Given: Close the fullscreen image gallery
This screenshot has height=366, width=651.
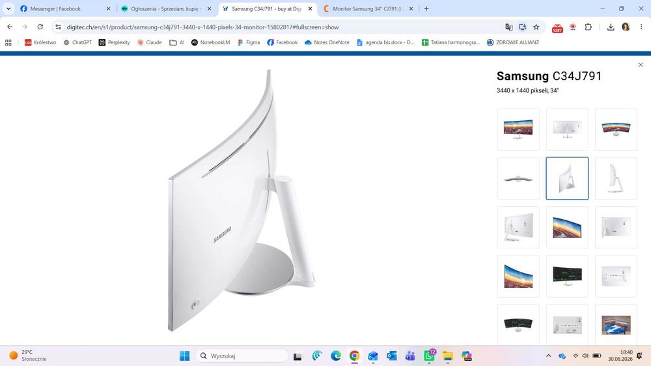Looking at the screenshot, I should pyautogui.click(x=641, y=64).
